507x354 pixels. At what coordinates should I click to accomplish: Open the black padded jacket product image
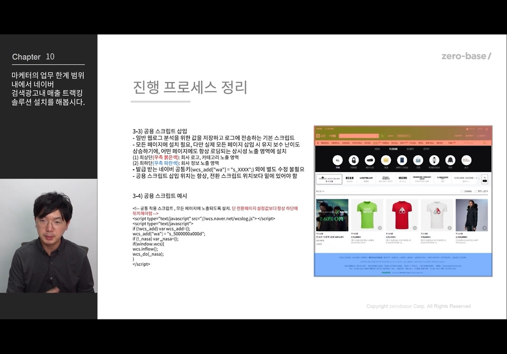pos(471,215)
